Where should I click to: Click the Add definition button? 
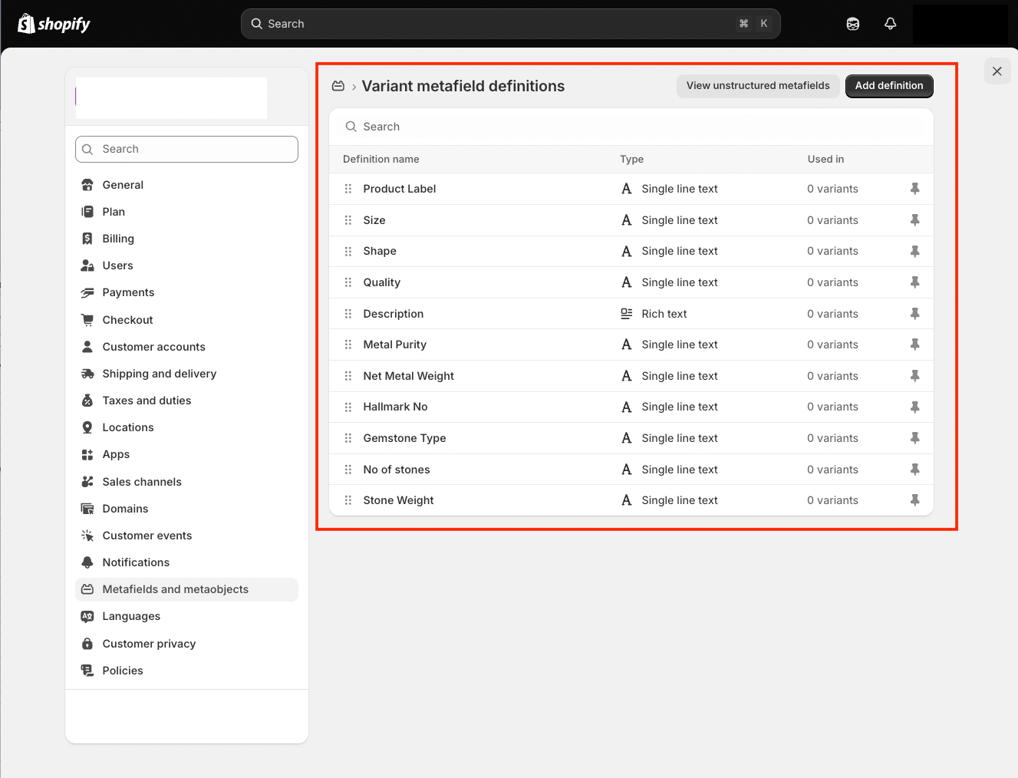[x=889, y=86]
